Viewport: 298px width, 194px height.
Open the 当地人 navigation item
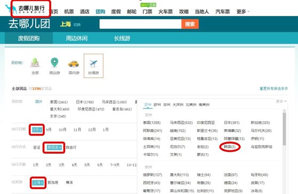point(202,12)
